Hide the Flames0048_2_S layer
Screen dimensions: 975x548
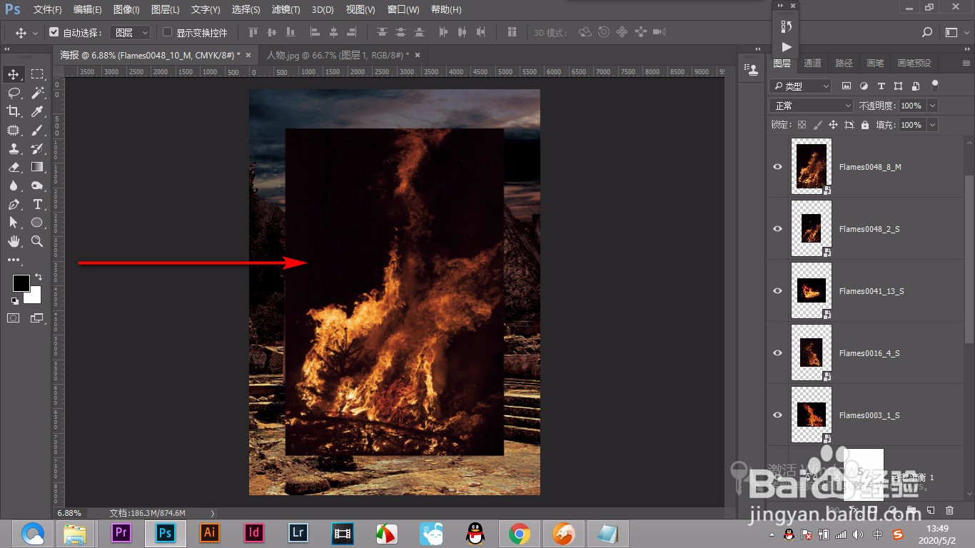[x=778, y=228]
